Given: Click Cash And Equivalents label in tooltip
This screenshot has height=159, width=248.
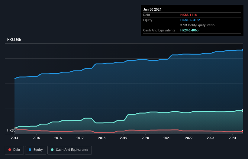Looking at the screenshot, I should (x=159, y=30).
